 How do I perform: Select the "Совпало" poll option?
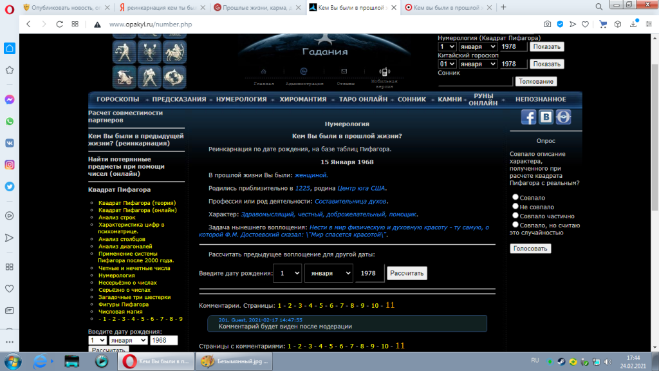[515, 197]
